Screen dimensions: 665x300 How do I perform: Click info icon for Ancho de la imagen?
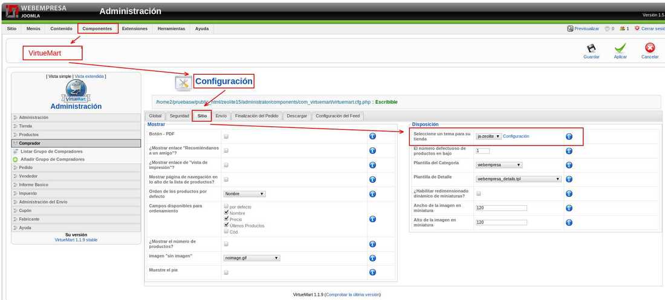(x=569, y=208)
